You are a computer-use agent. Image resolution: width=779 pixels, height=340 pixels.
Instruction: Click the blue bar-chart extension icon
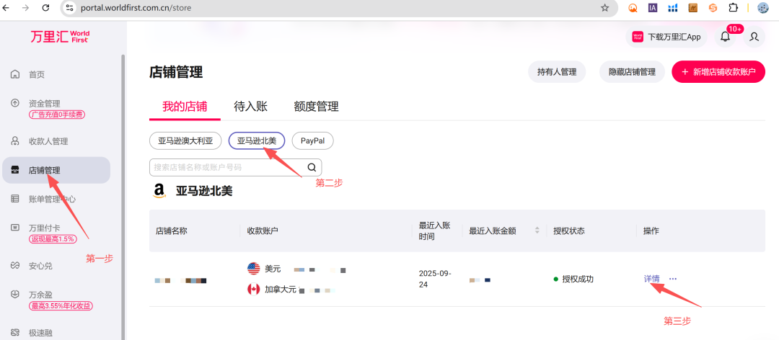[673, 7]
